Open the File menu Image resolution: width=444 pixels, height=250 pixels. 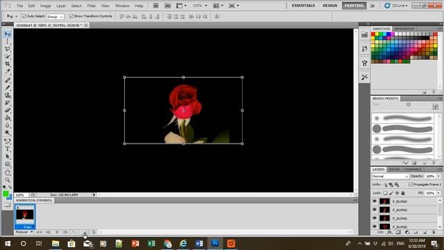(x=20, y=6)
